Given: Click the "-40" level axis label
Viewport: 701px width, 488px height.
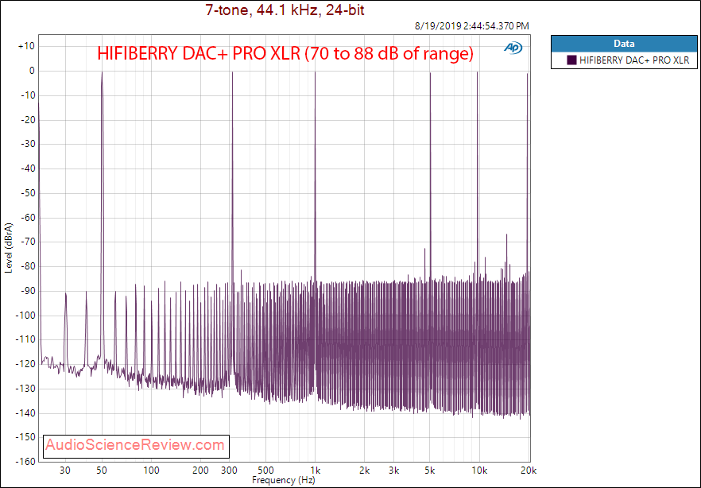Looking at the screenshot, I should coord(27,168).
